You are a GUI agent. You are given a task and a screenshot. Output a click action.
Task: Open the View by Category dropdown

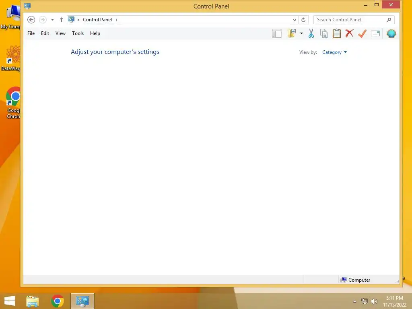click(334, 52)
